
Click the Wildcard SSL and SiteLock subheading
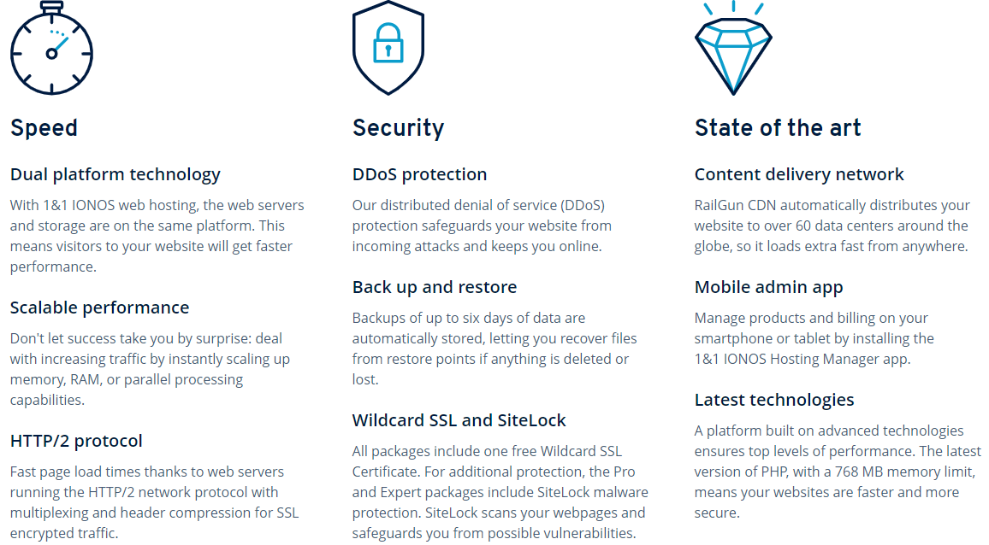(x=459, y=420)
